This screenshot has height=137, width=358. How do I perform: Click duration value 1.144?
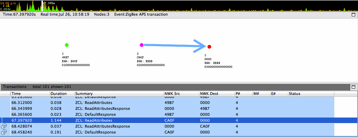point(56,120)
